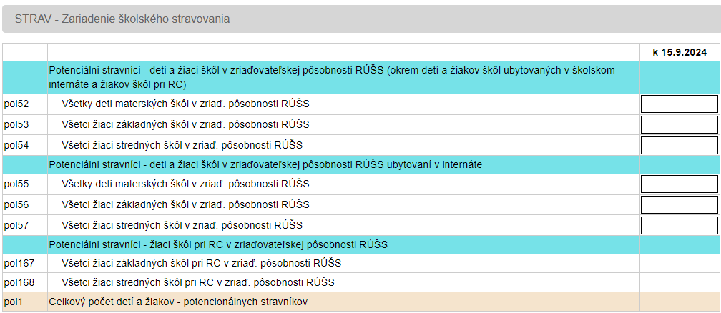Click the pol53 row code label

pos(16,124)
